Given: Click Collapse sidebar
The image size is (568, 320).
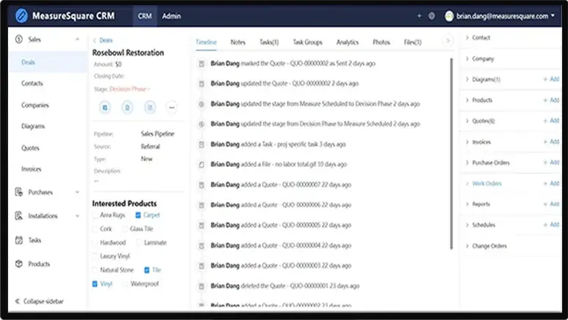Looking at the screenshot, I should click(40, 301).
